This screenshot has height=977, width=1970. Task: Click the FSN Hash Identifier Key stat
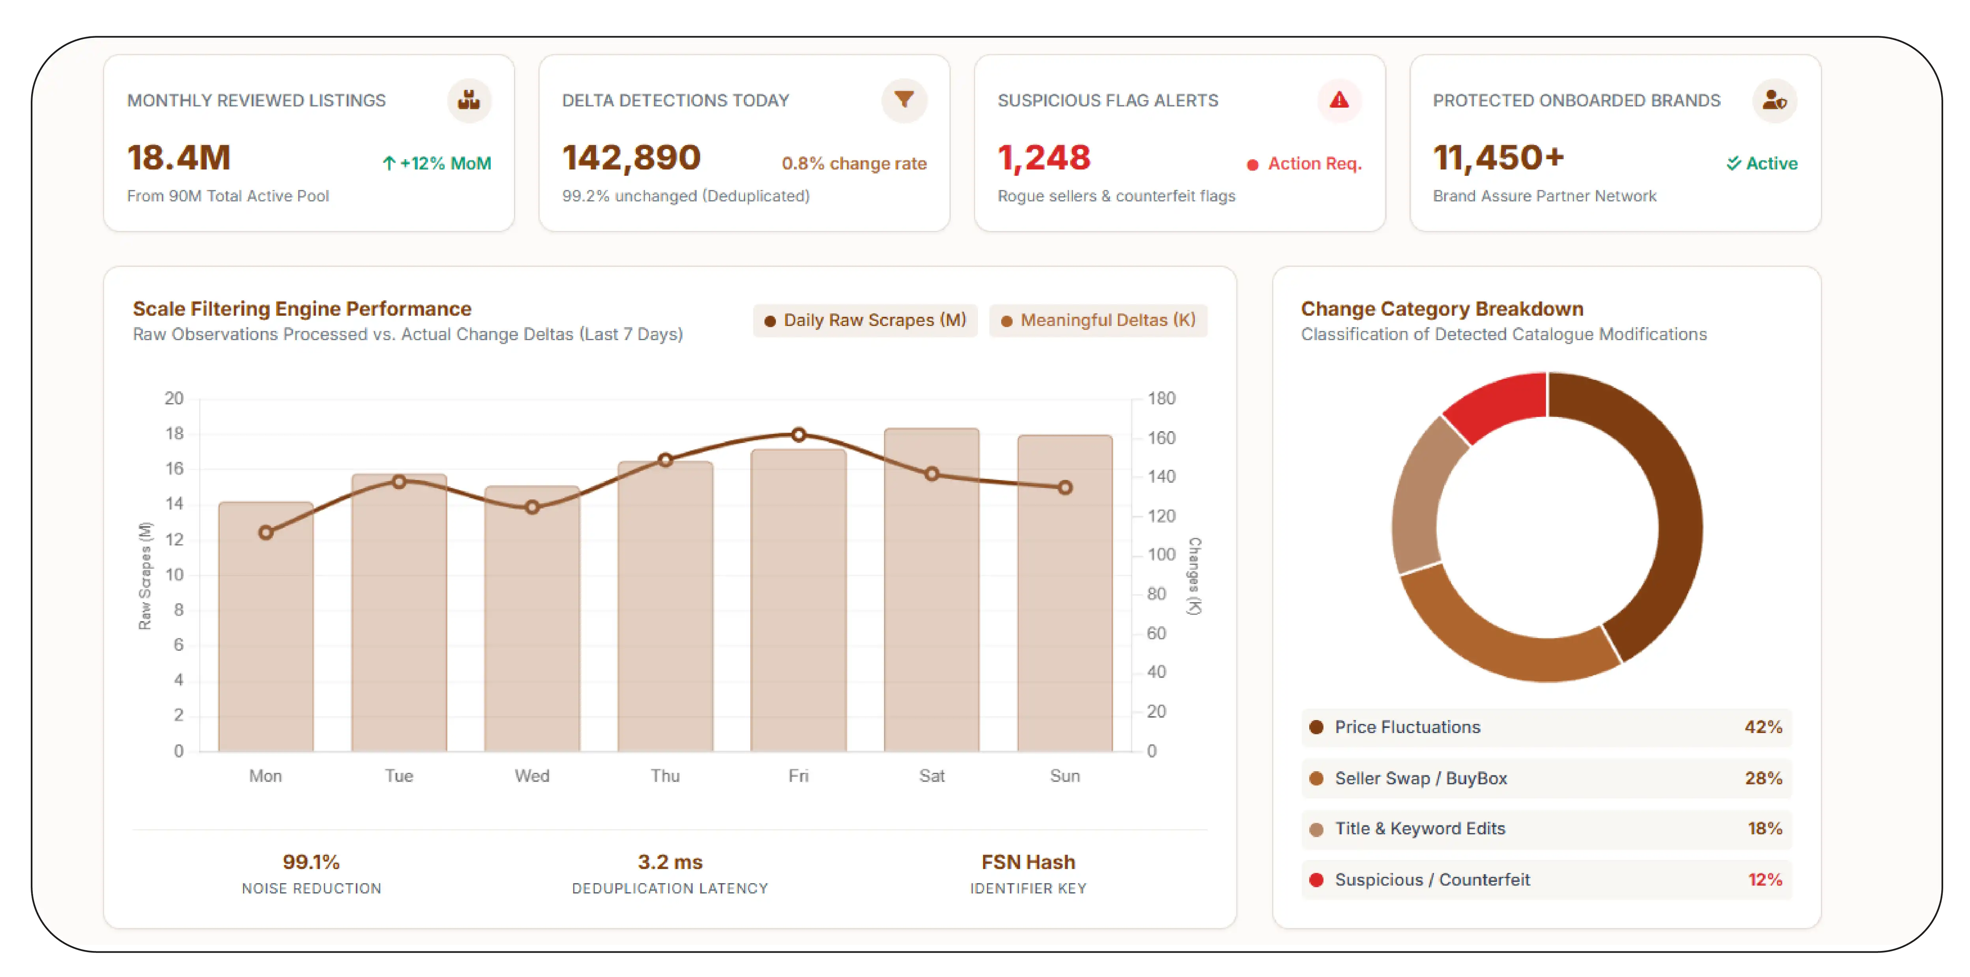click(x=1028, y=873)
